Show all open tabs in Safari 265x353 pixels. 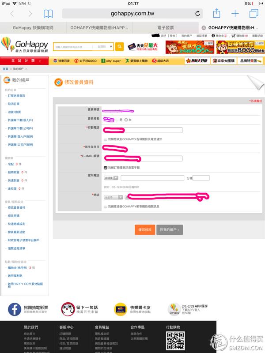[254, 14]
